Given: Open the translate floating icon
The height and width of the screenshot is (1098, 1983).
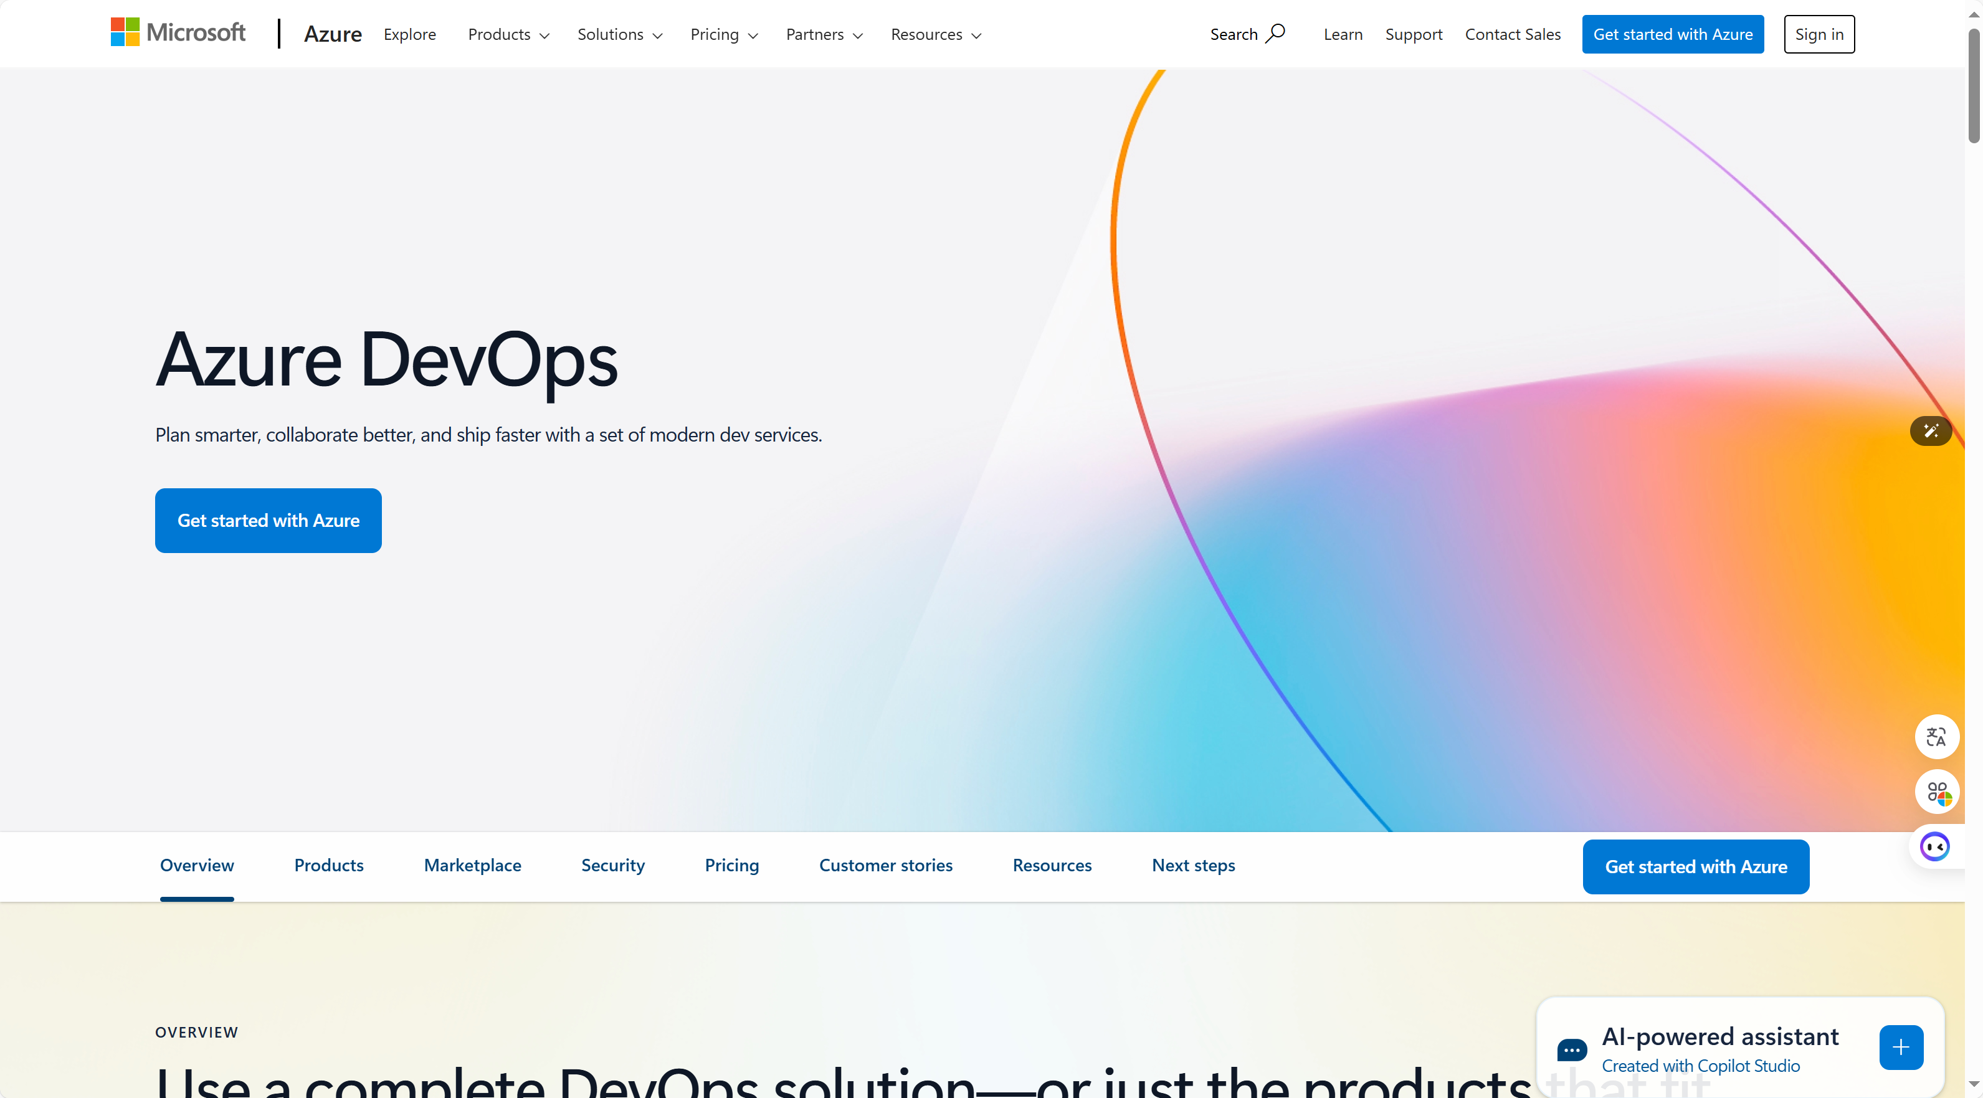Looking at the screenshot, I should click(1937, 737).
